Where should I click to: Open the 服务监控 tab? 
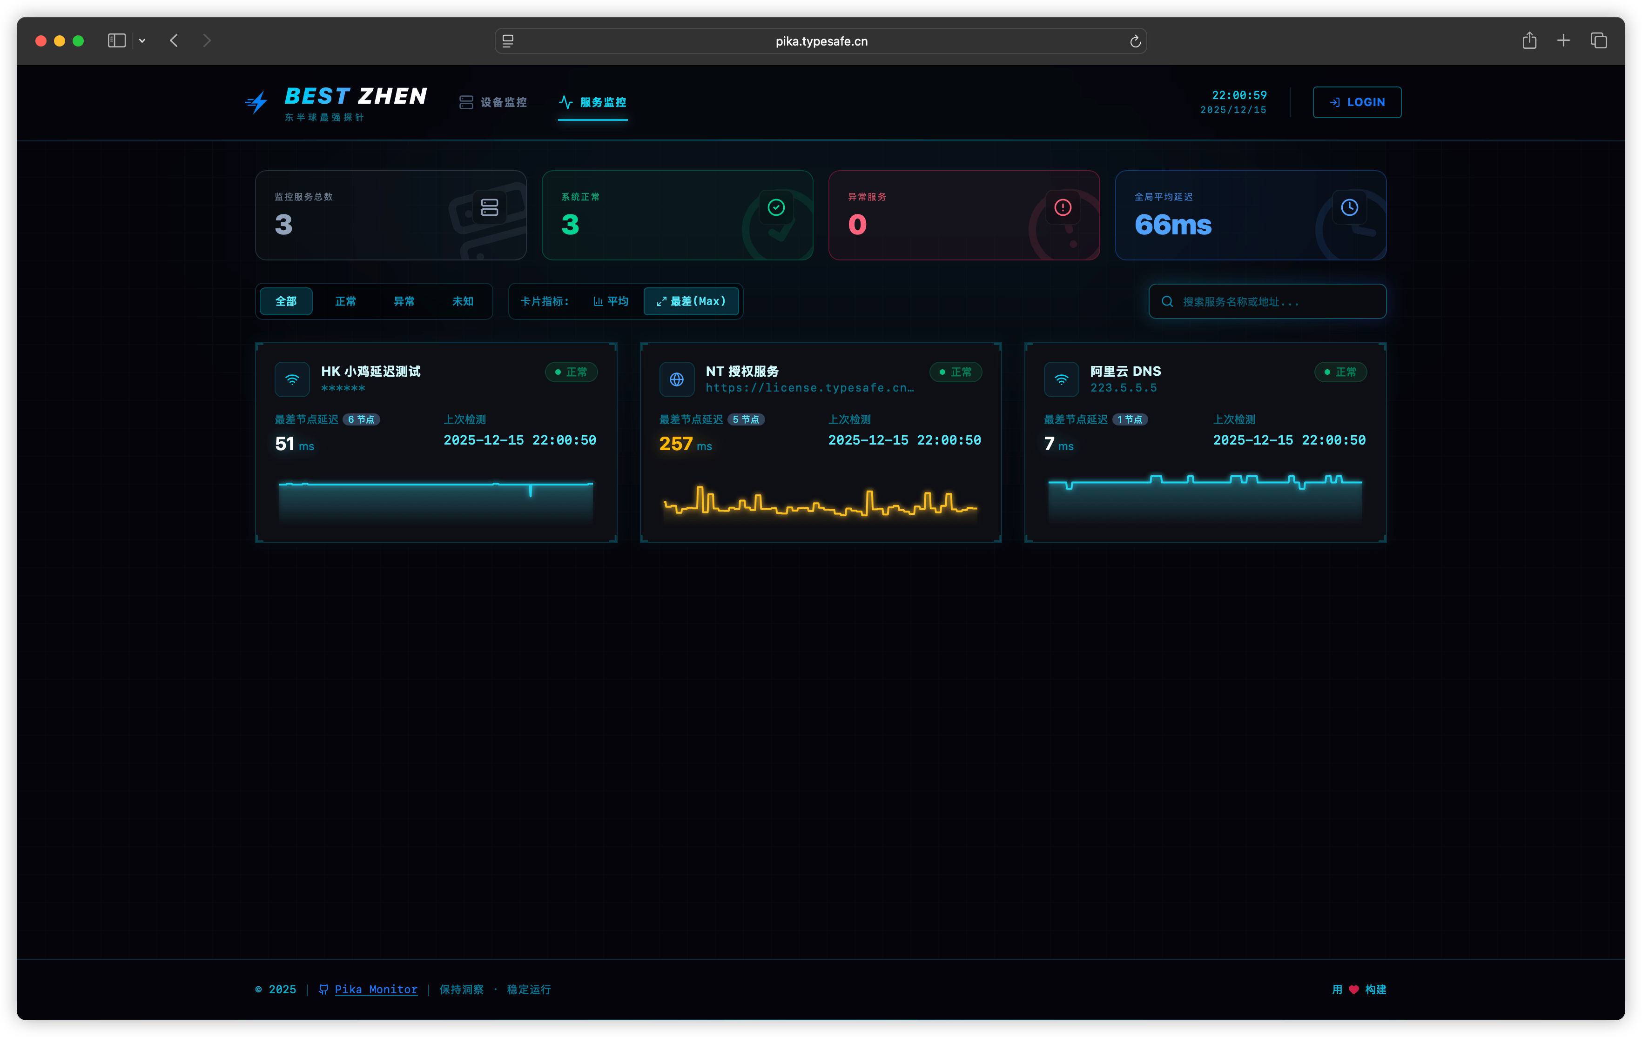592,102
